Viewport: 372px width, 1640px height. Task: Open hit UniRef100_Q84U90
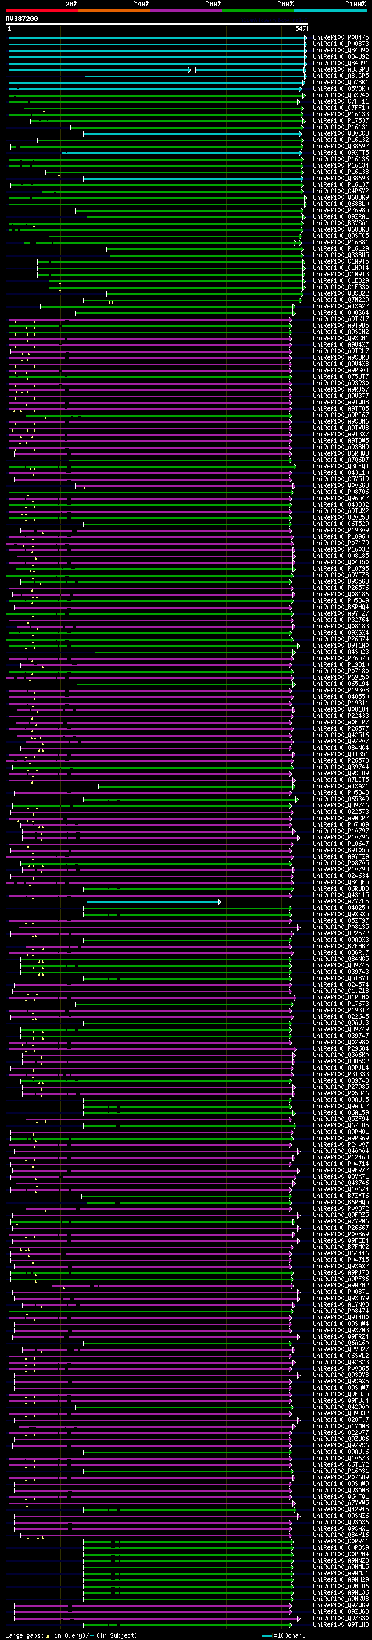341,50
